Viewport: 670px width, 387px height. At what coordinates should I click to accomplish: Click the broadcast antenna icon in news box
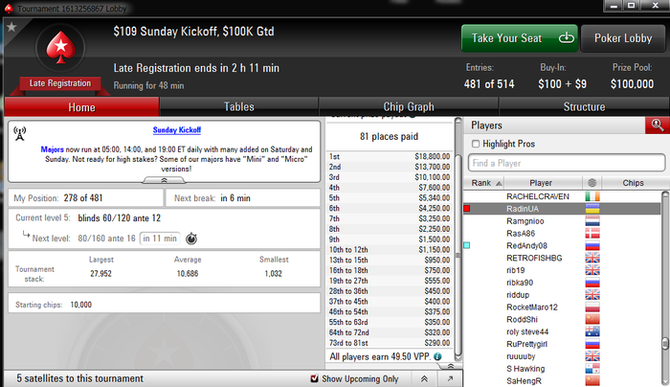pyautogui.click(x=20, y=133)
